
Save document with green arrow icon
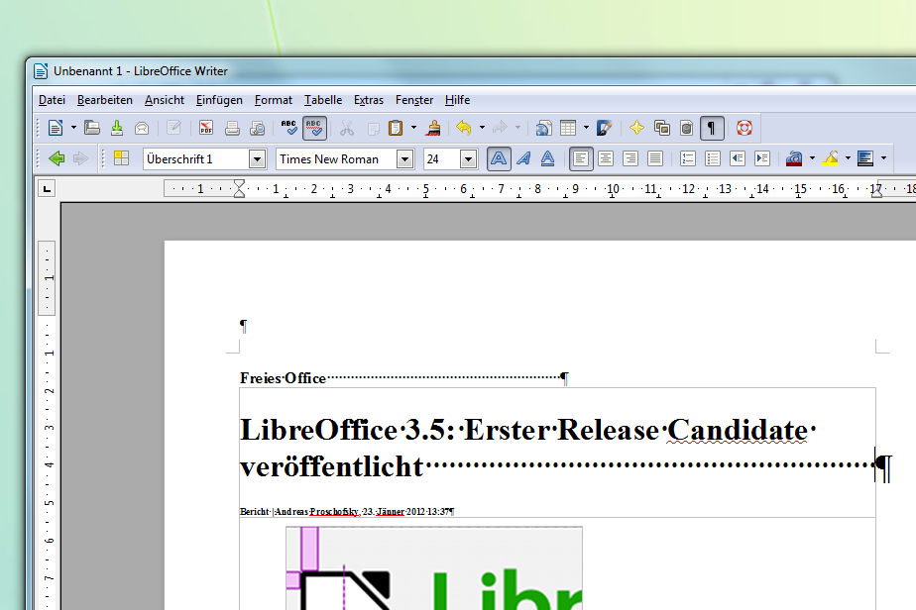pos(117,128)
